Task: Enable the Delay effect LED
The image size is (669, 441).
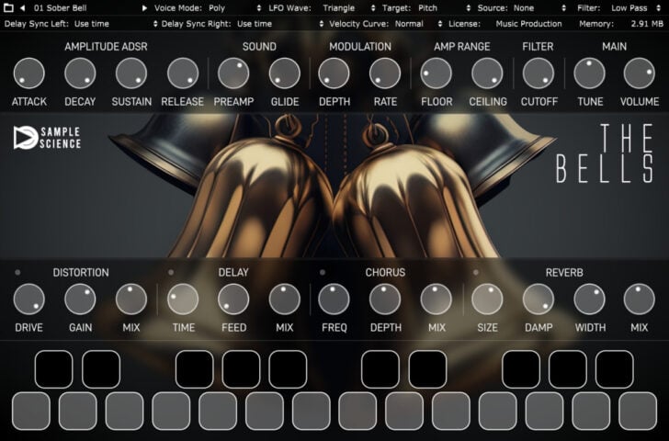Action: (x=171, y=272)
